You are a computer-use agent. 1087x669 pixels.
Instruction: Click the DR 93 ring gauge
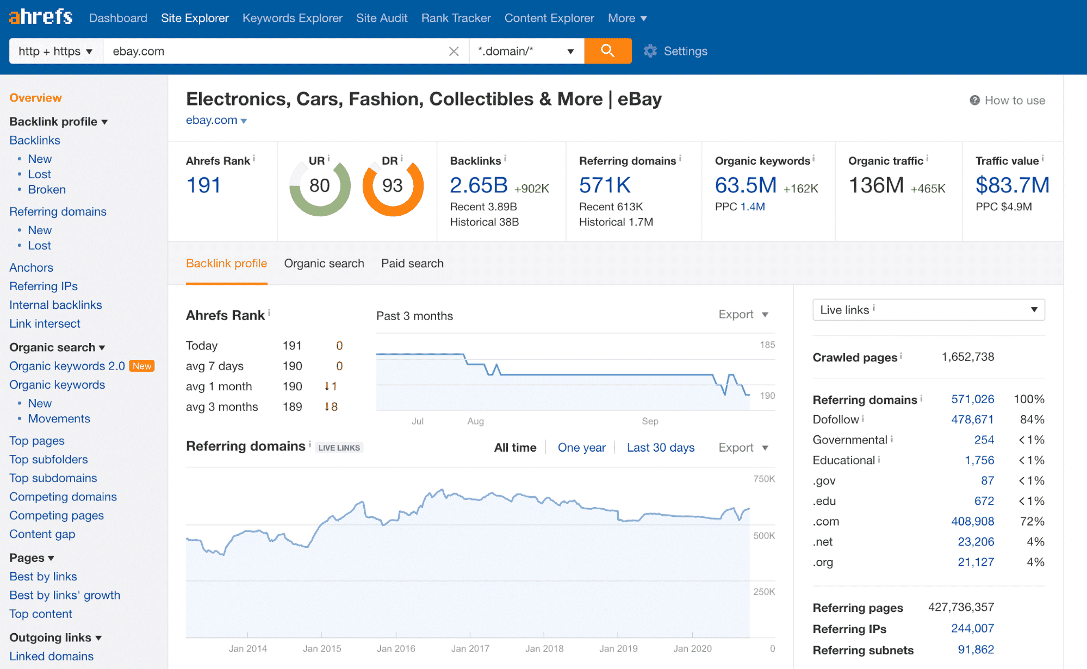click(x=393, y=186)
